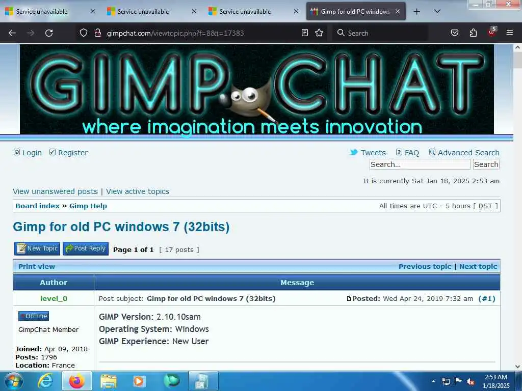Click the address bar URL gimpchat.com
The width and height of the screenshot is (522, 391).
click(x=175, y=33)
